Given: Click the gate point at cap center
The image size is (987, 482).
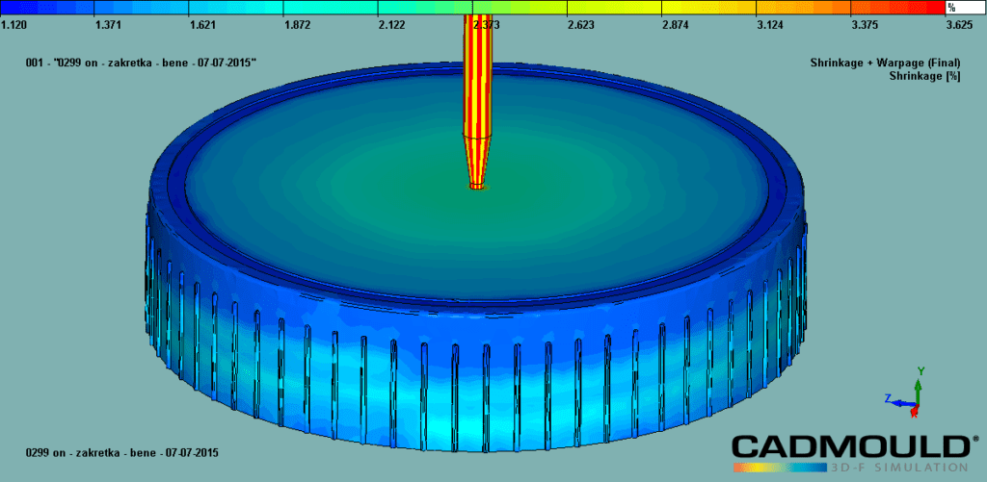Looking at the screenshot, I should click(x=478, y=187).
